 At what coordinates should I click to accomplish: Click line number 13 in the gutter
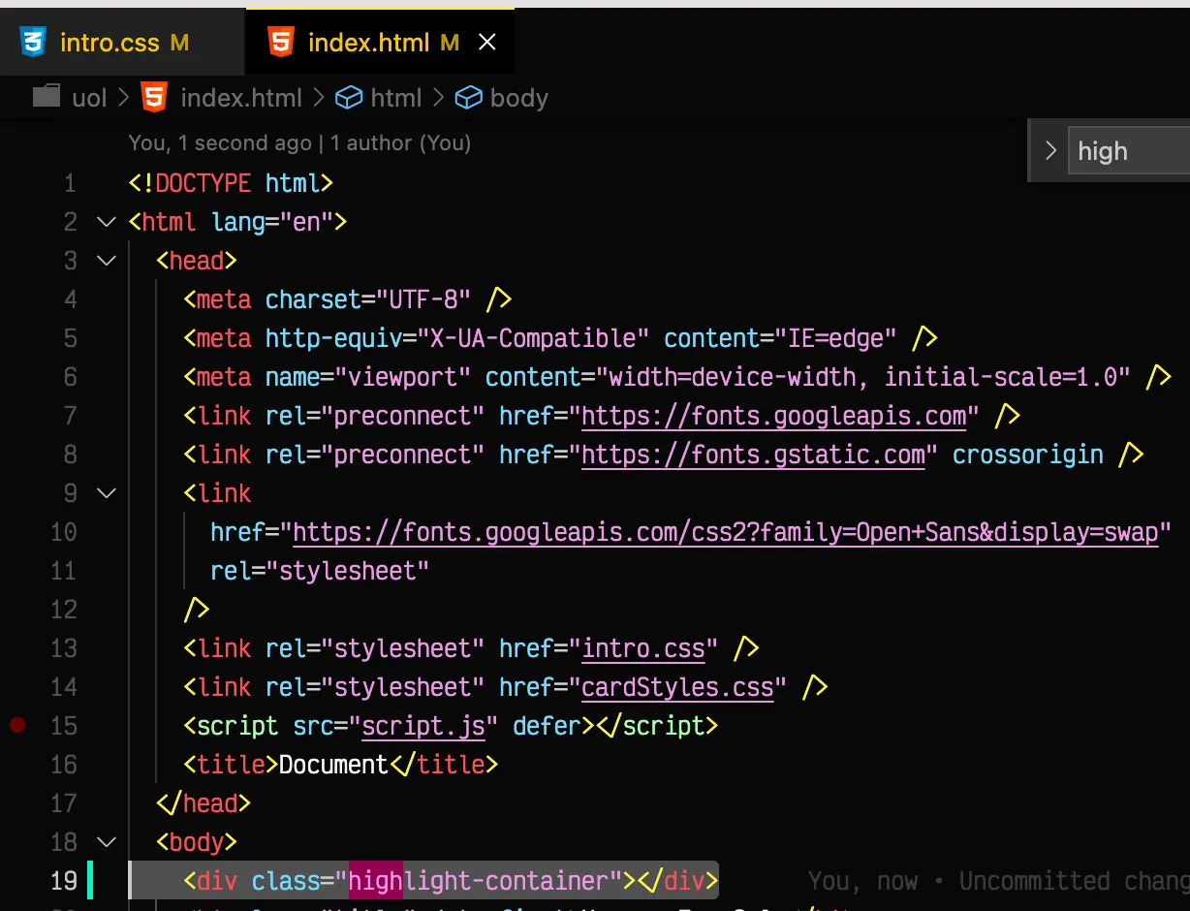(x=64, y=648)
